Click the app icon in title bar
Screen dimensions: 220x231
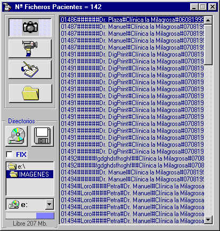7,7
